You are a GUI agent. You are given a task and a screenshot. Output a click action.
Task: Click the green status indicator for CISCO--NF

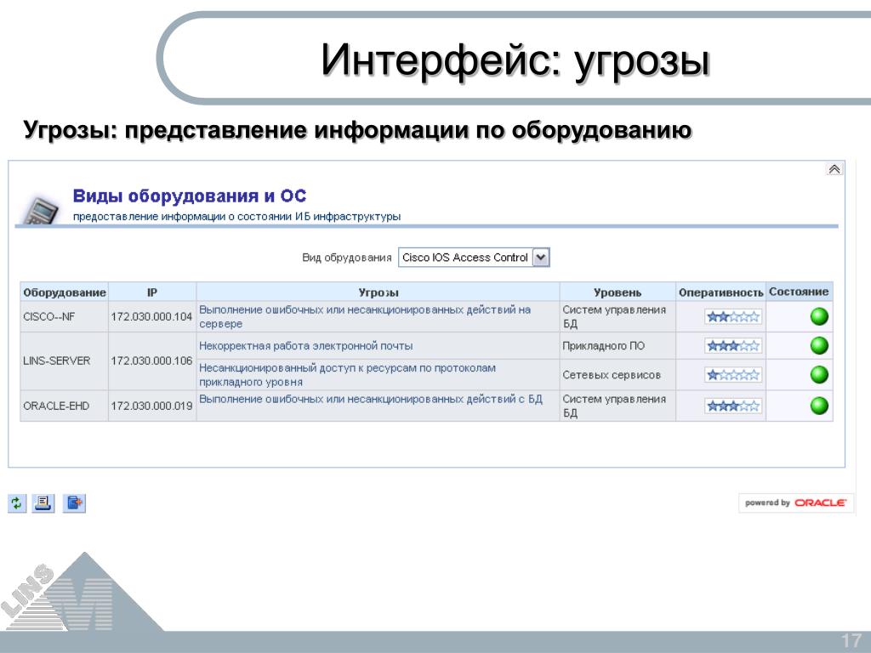tap(819, 316)
